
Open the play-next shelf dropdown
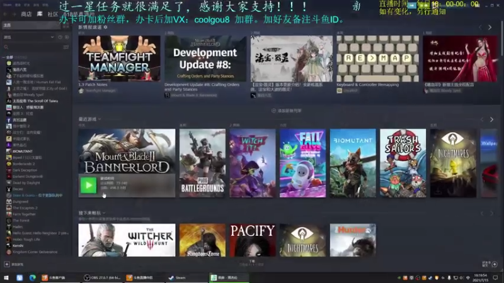click(104, 213)
